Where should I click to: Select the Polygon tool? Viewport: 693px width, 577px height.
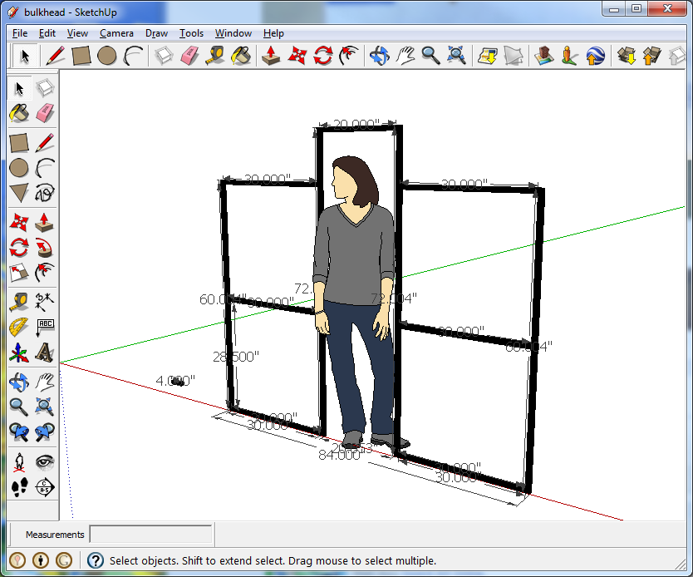(x=19, y=194)
